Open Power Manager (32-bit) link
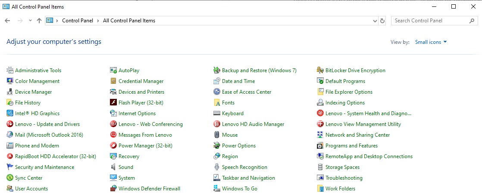Screen dimensions: 482x196 145,145
